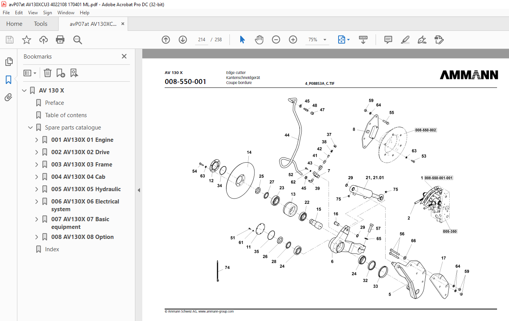Open the Window menu

coord(66,13)
